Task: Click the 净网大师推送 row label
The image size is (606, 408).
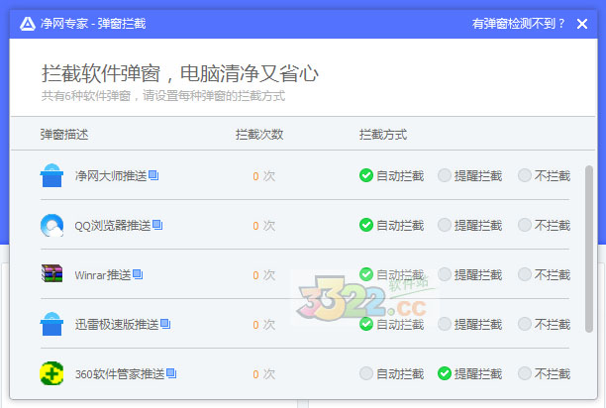Action: point(111,176)
